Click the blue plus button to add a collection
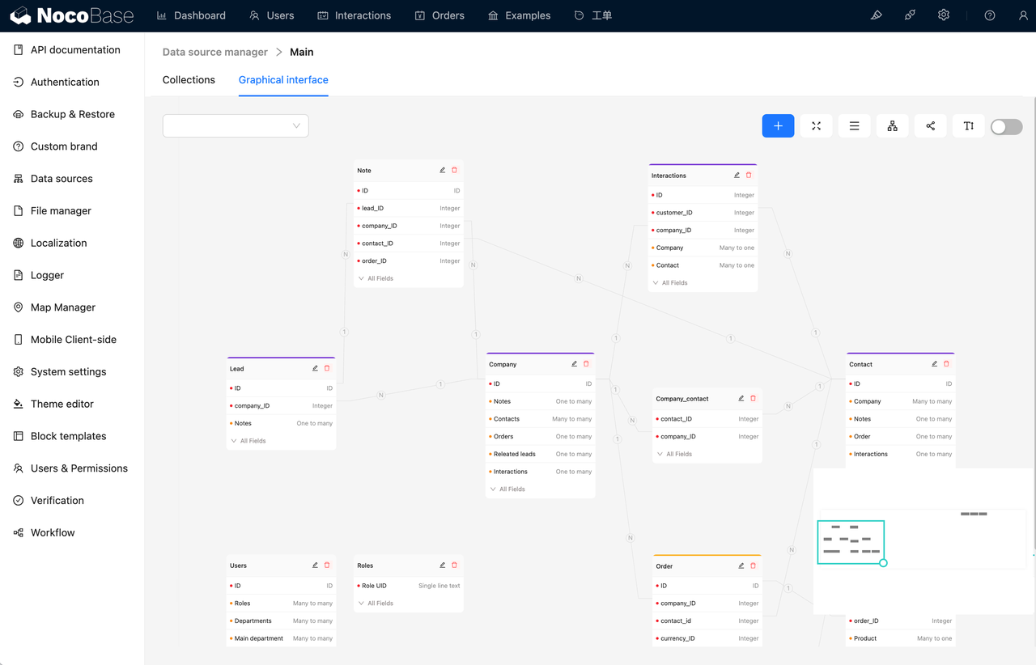1036x665 pixels. 778,125
